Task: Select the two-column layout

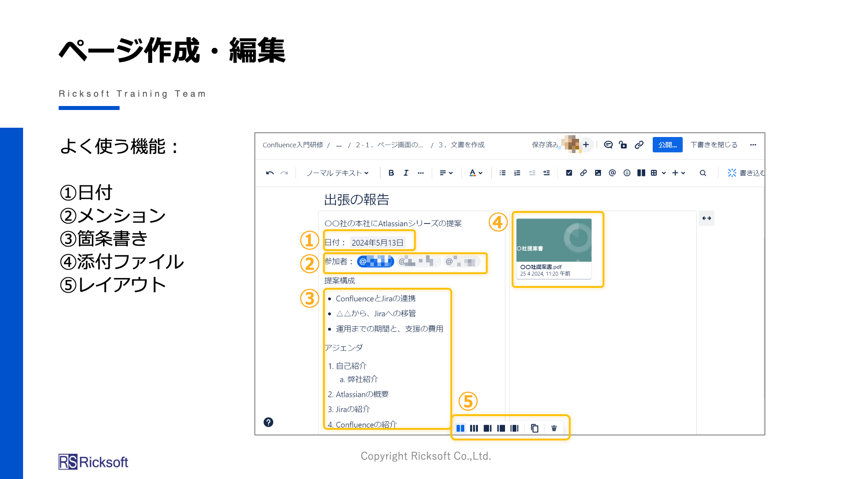Action: point(461,428)
